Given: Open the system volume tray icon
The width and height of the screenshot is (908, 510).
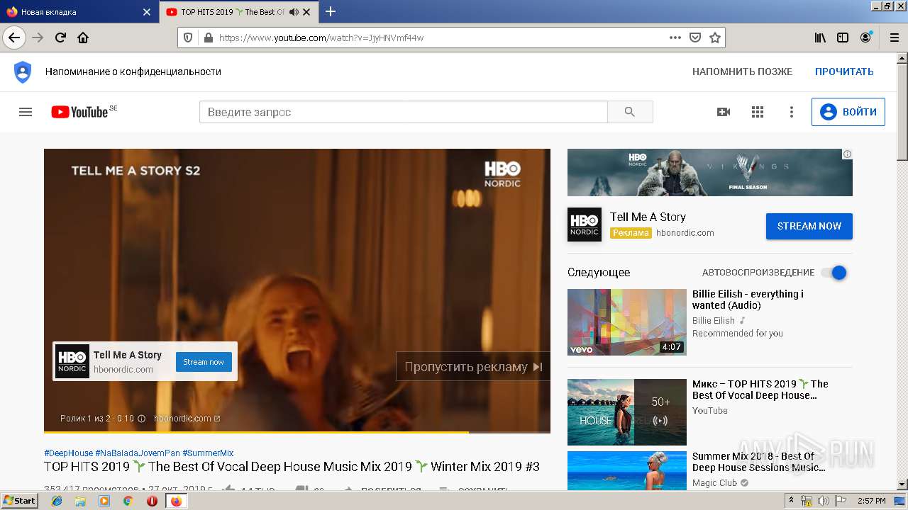Looking at the screenshot, I should point(823,501).
